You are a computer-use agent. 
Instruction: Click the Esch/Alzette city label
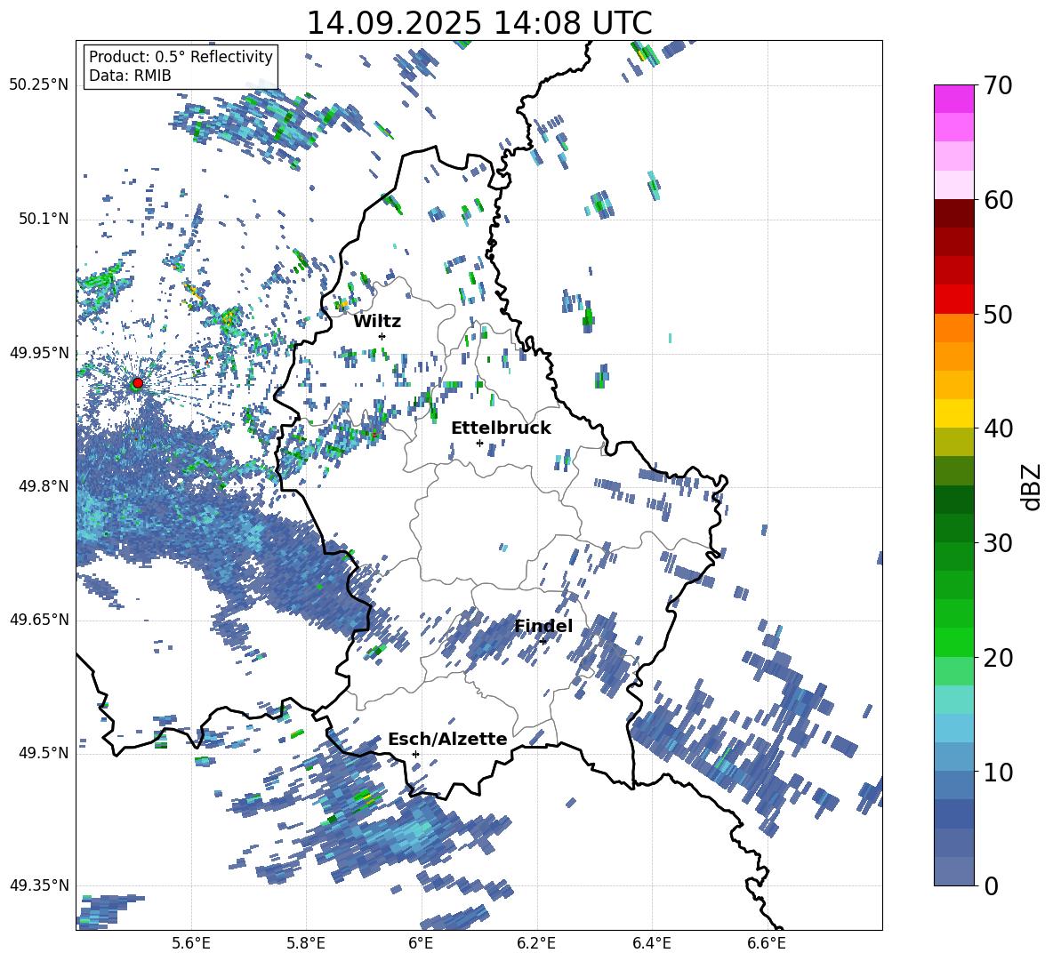[x=447, y=739]
